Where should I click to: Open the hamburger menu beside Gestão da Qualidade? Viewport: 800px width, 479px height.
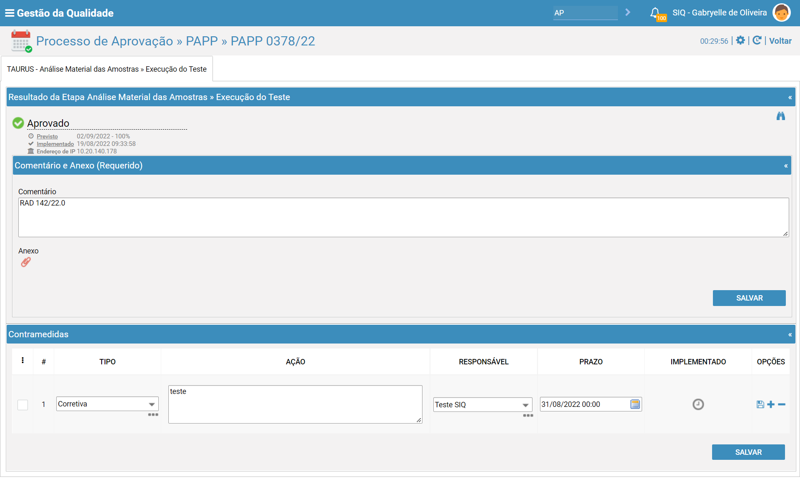[x=10, y=13]
